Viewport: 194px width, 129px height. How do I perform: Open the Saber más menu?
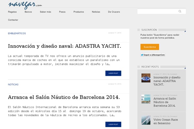point(45,12)
